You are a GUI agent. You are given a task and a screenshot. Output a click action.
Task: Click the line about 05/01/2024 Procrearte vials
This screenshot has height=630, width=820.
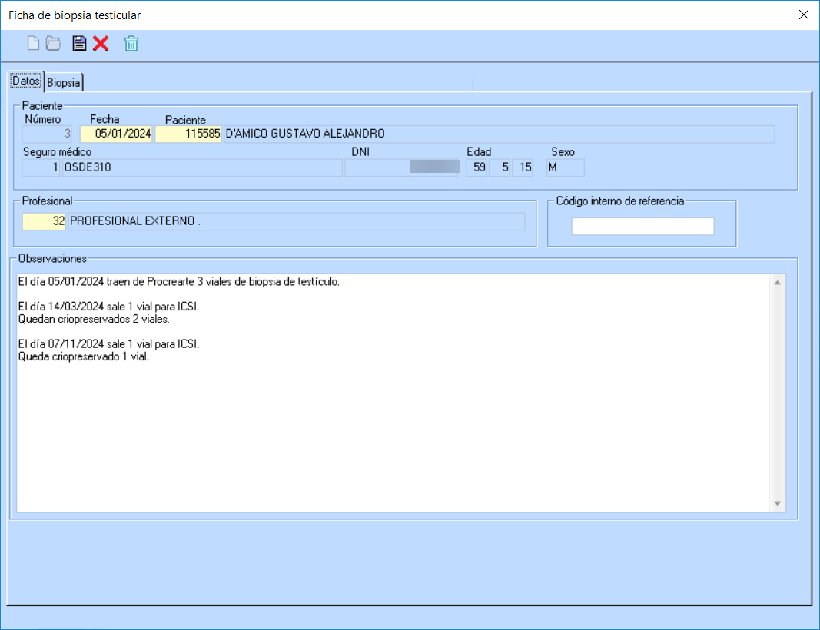pos(179,282)
